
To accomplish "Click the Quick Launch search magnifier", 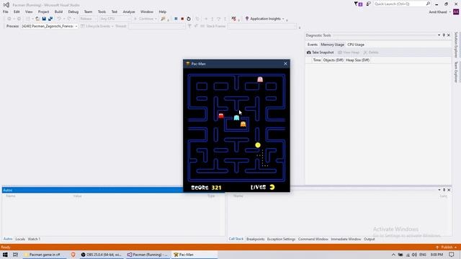I will pyautogui.click(x=428, y=4).
